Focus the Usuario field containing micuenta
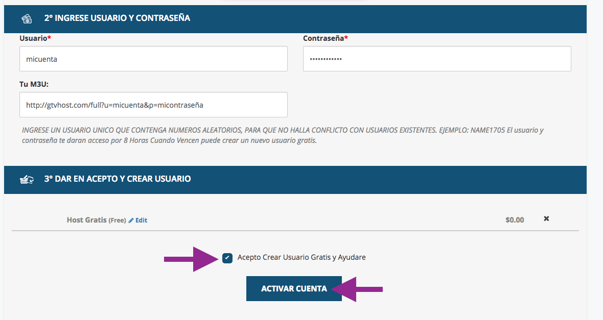 (x=153, y=59)
